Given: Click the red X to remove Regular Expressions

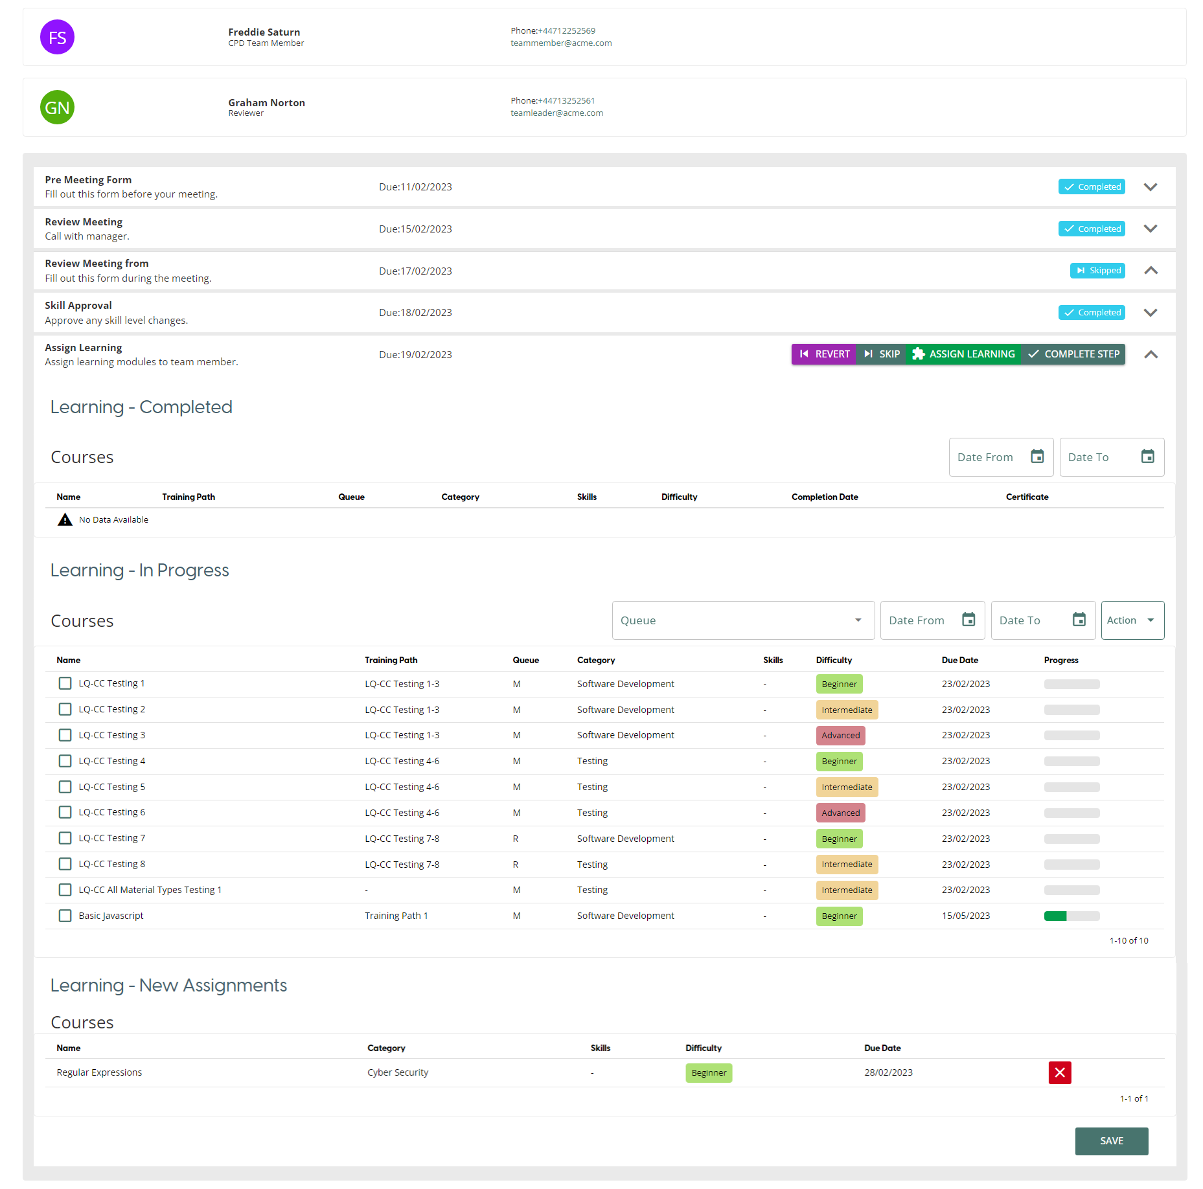Looking at the screenshot, I should [1059, 1072].
